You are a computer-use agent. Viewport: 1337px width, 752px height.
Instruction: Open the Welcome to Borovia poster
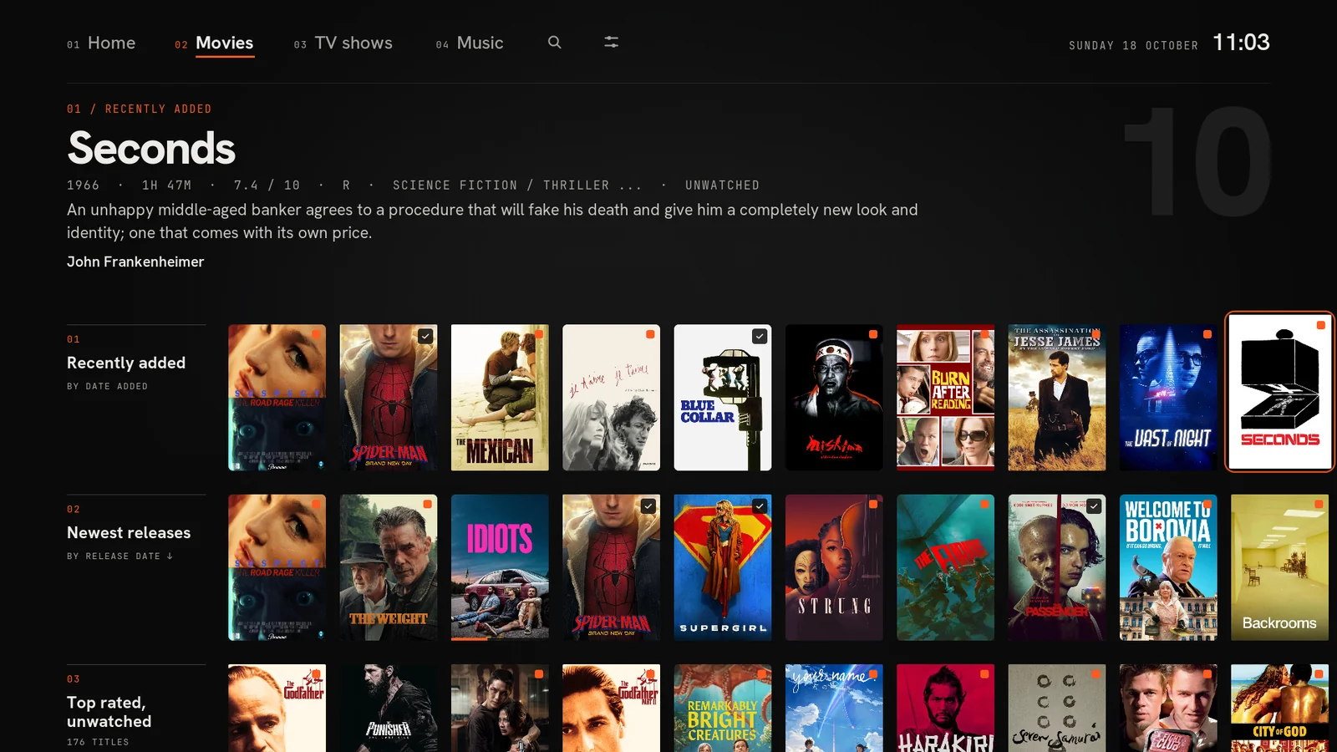point(1168,567)
